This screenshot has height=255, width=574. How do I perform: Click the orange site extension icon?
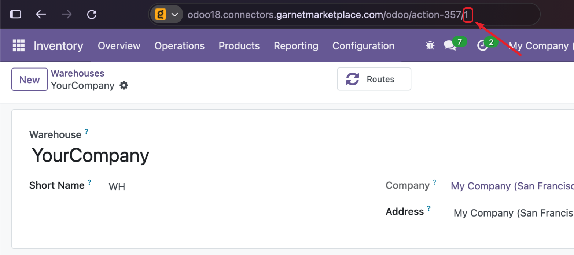click(161, 14)
